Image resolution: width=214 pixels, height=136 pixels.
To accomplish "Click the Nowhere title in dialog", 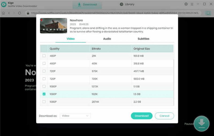I will click(76, 20).
